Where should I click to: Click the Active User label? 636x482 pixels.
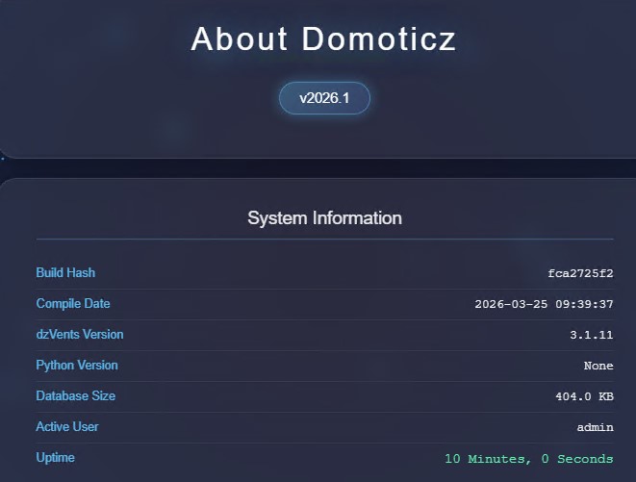[x=67, y=427]
